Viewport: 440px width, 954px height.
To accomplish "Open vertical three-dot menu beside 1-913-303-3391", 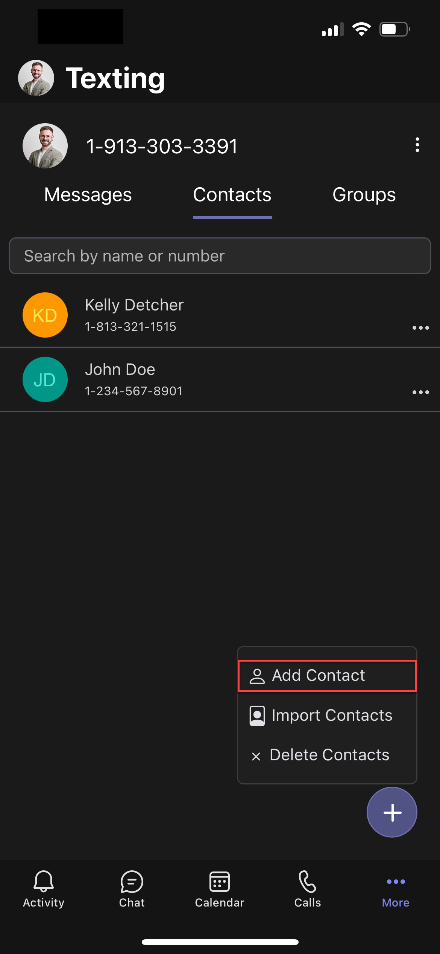I will pos(417,145).
